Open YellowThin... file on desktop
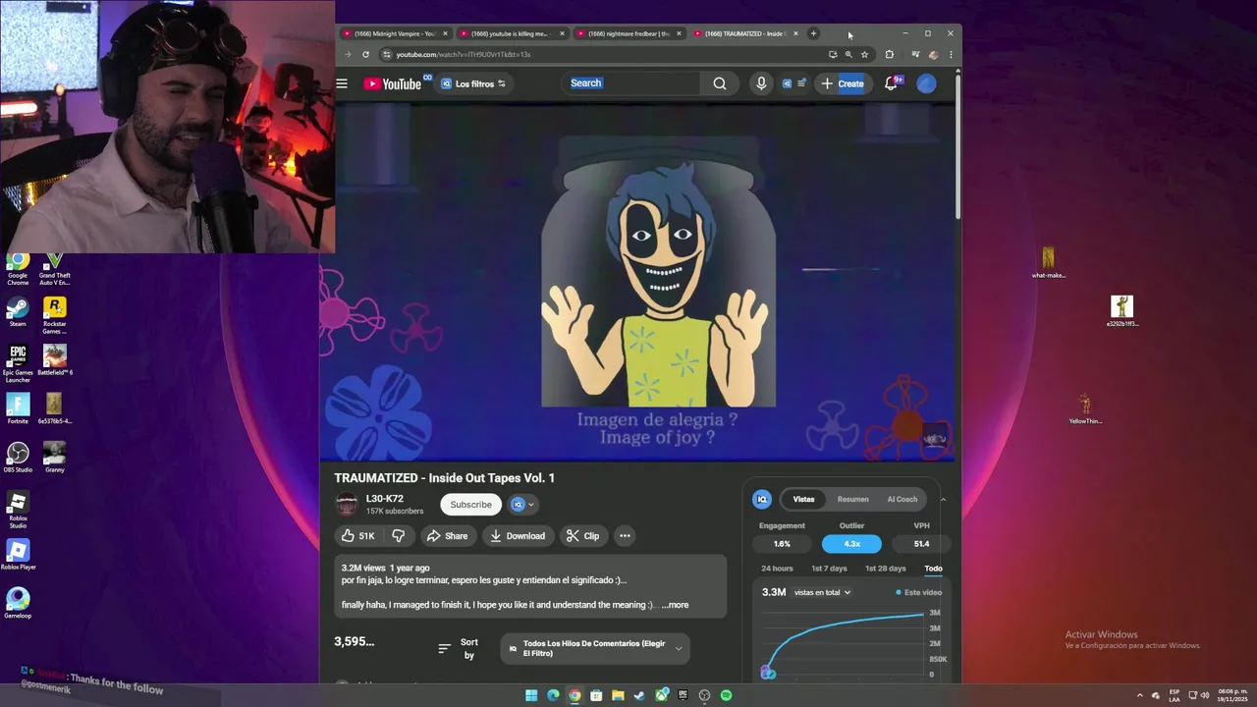This screenshot has width=1257, height=707. 1085,408
